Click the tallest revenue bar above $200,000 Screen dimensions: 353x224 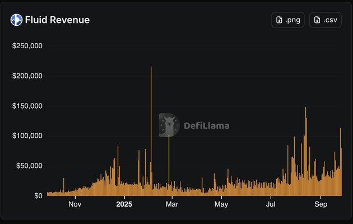(151, 131)
